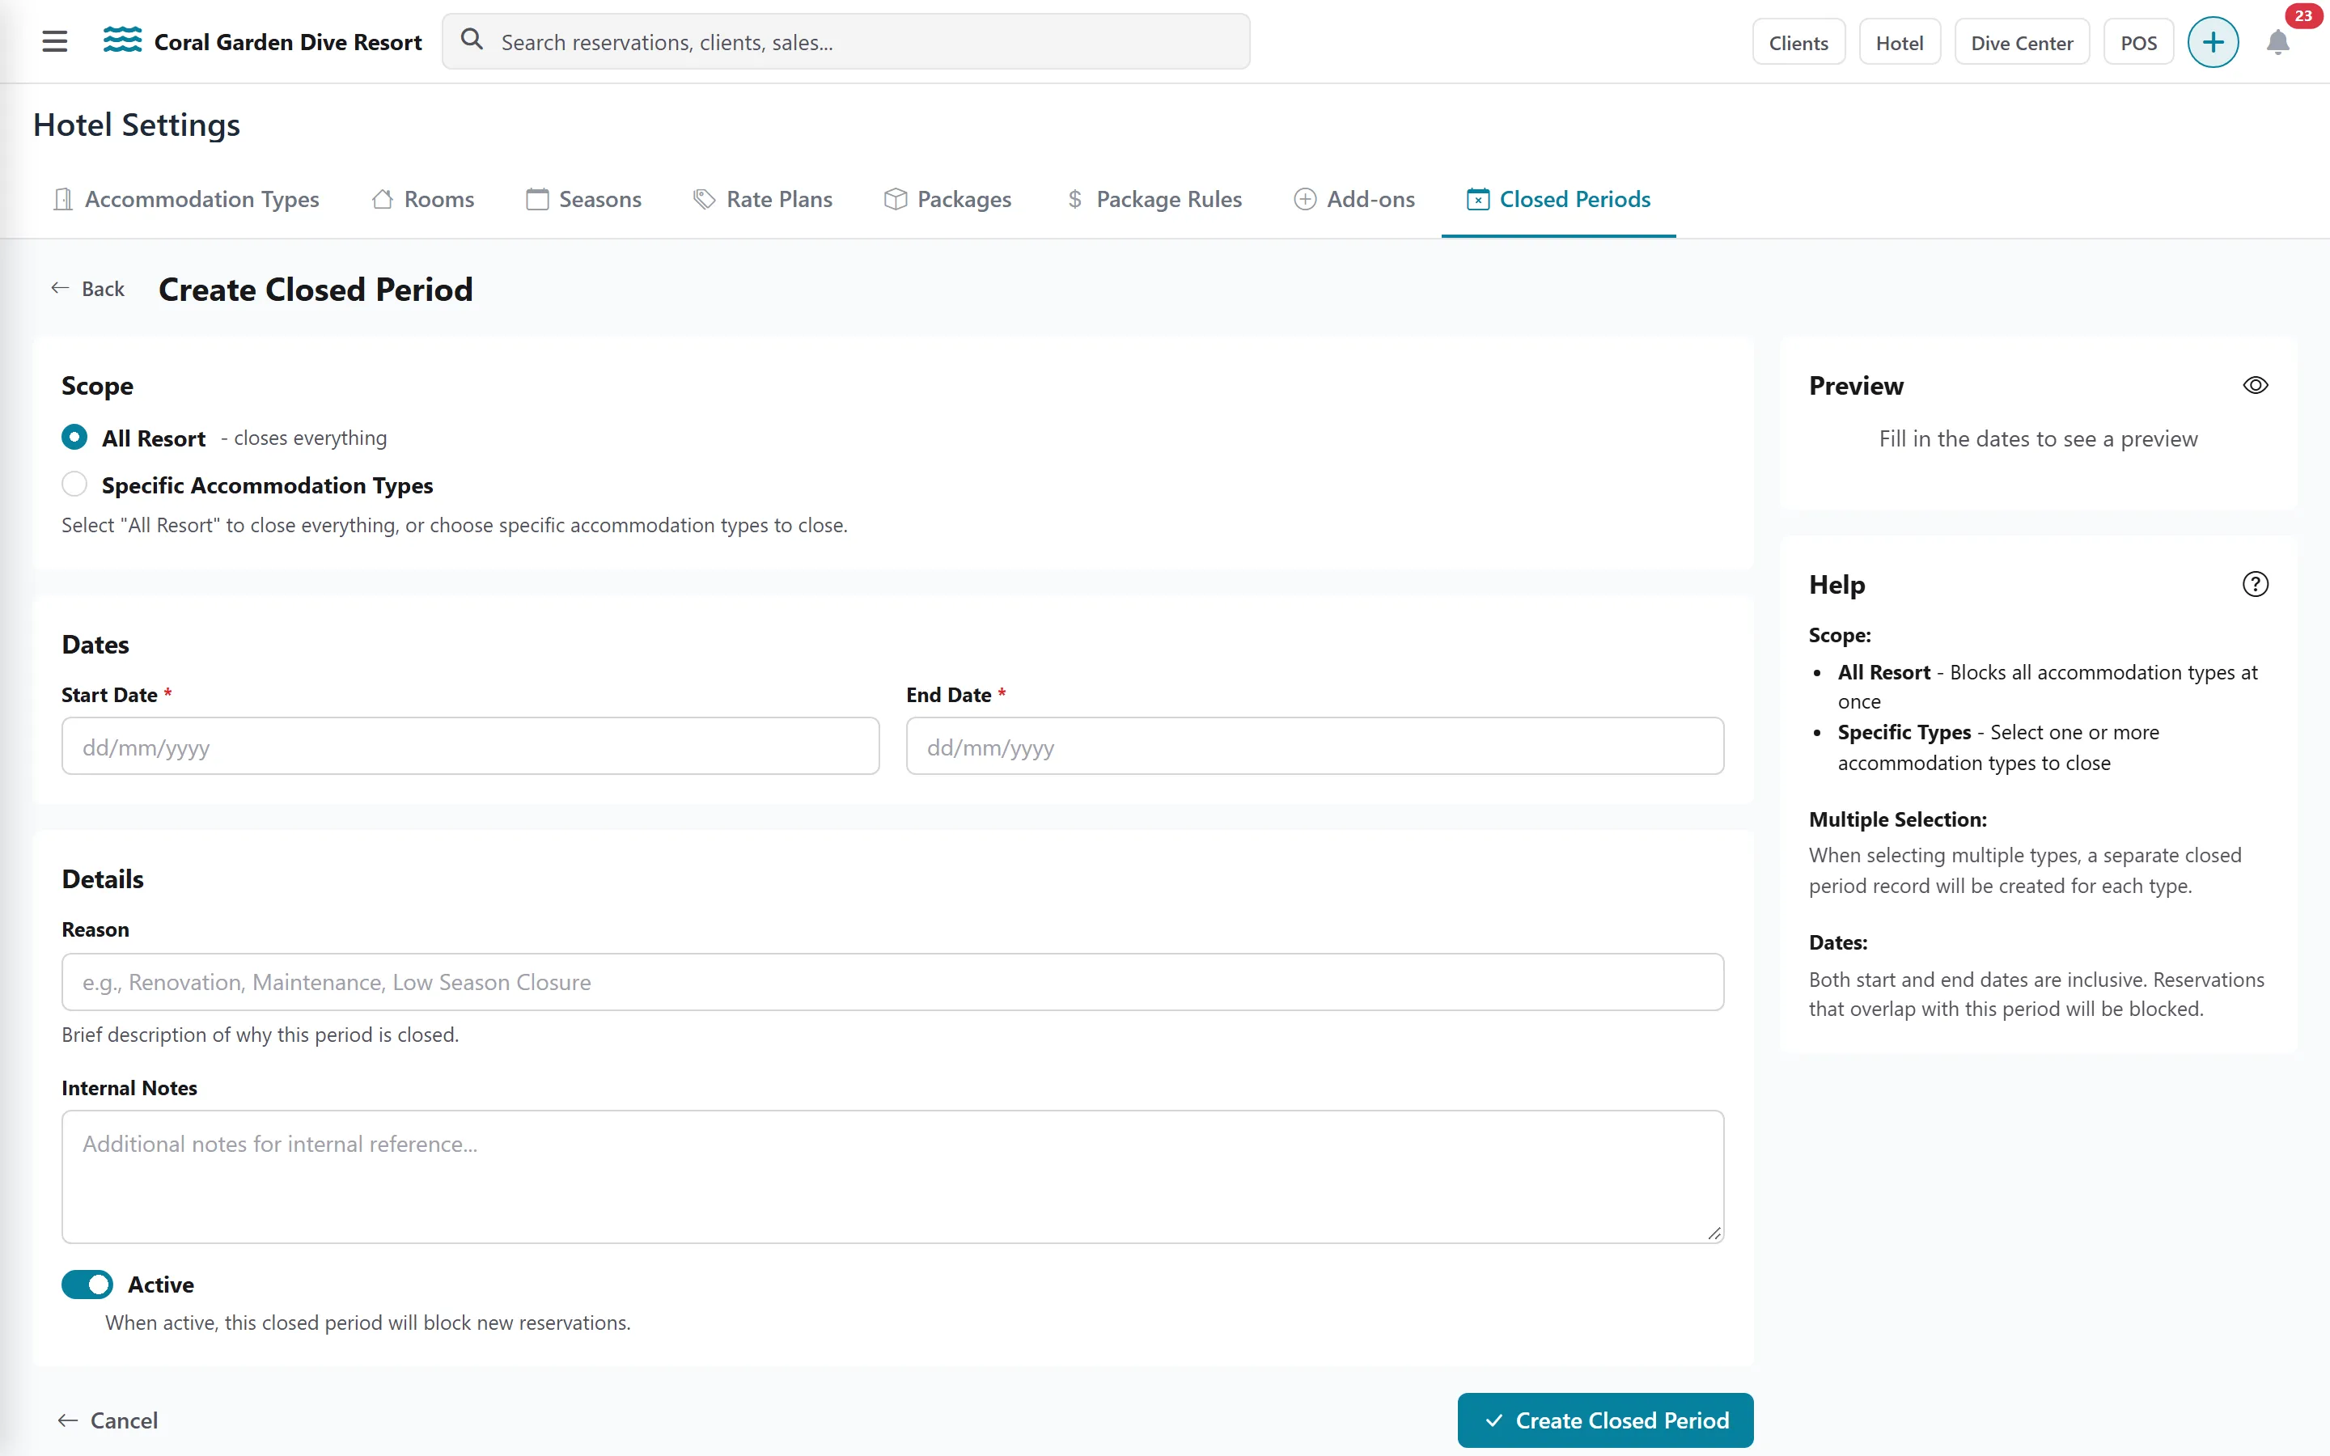Viewport: 2330px width, 1456px height.
Task: Open the notifications bell
Action: [2277, 42]
